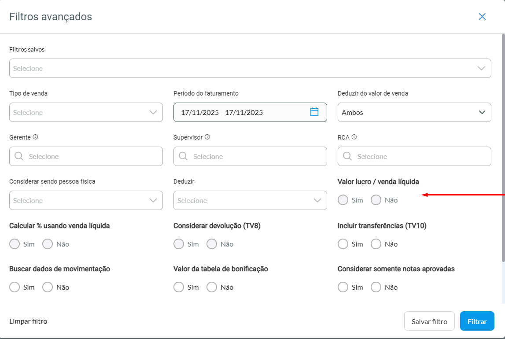Select Não for Buscar dados de movimentação
This screenshot has height=339, width=505.
48,287
